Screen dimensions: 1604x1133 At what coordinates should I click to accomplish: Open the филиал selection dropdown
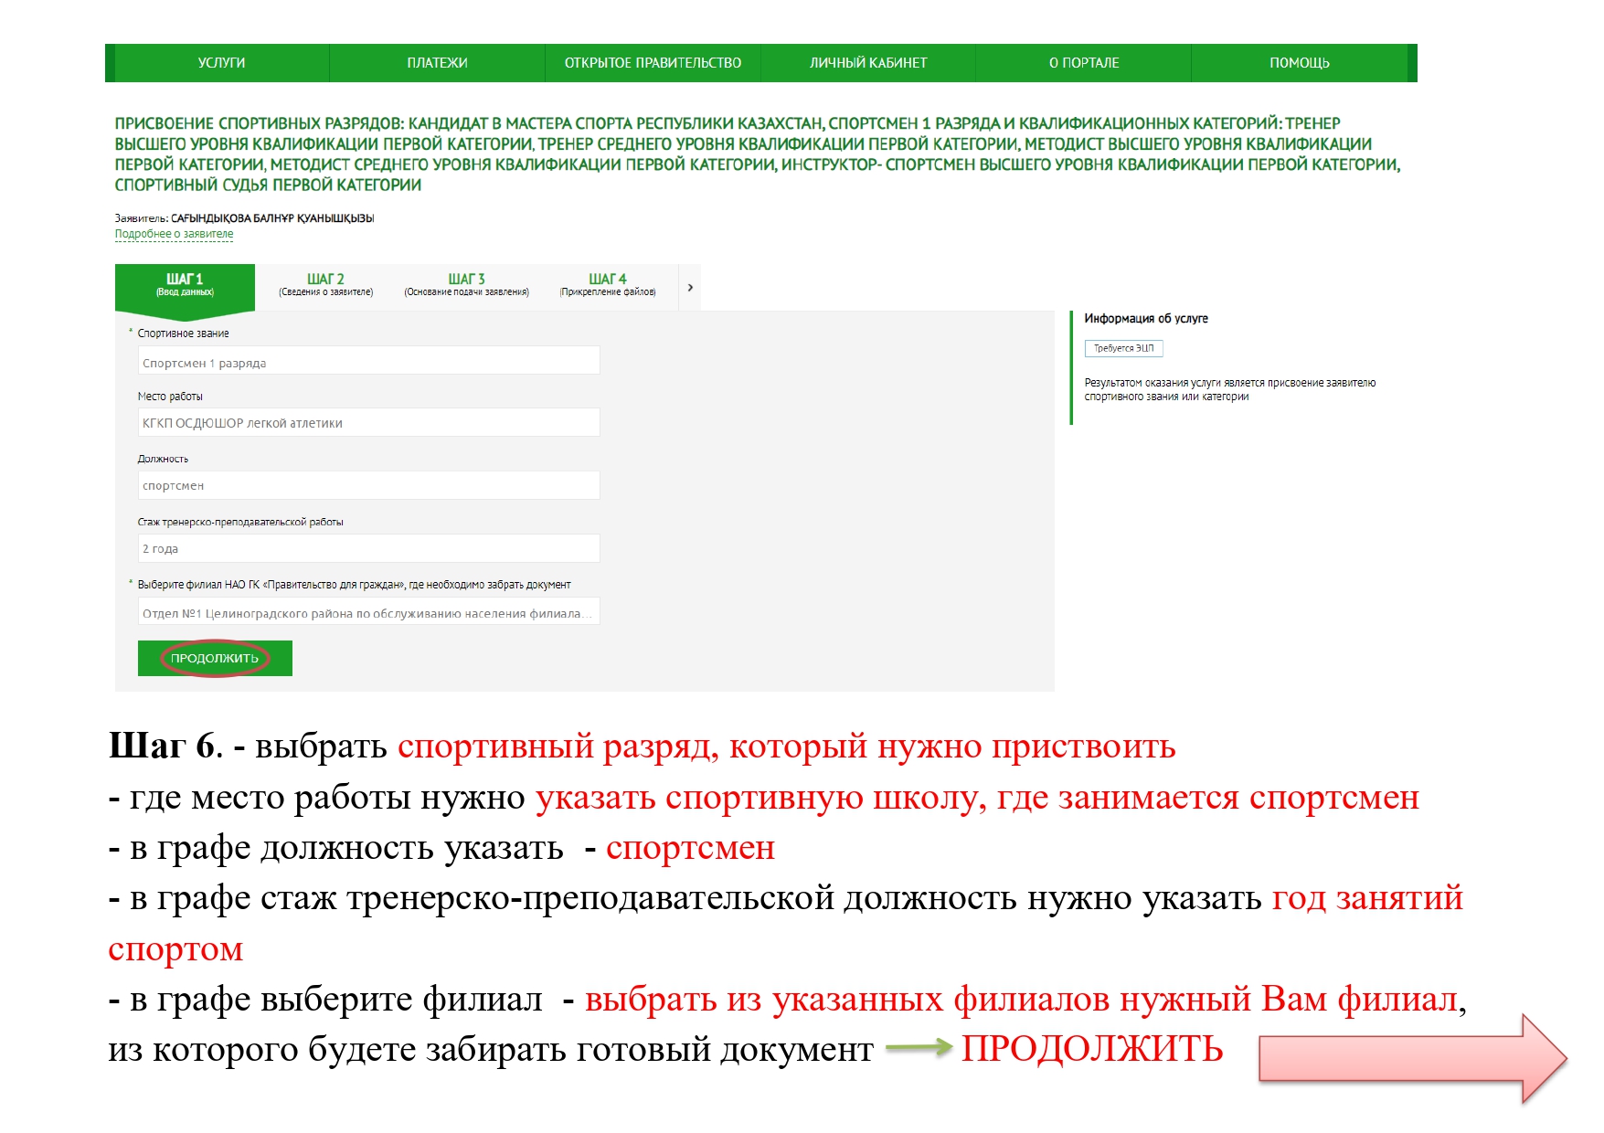click(x=368, y=612)
